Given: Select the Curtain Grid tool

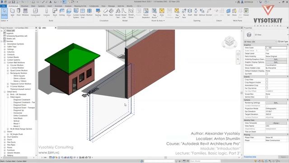Looking at the screenshot, I should (x=83, y=13).
